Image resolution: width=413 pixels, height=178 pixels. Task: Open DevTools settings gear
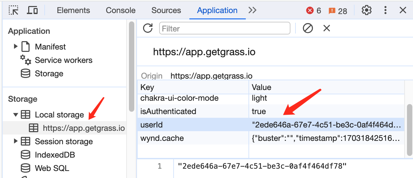click(366, 10)
